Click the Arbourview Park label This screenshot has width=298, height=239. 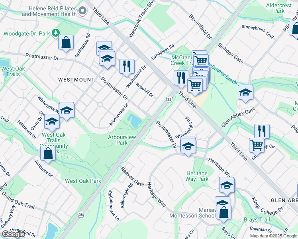click(122, 140)
